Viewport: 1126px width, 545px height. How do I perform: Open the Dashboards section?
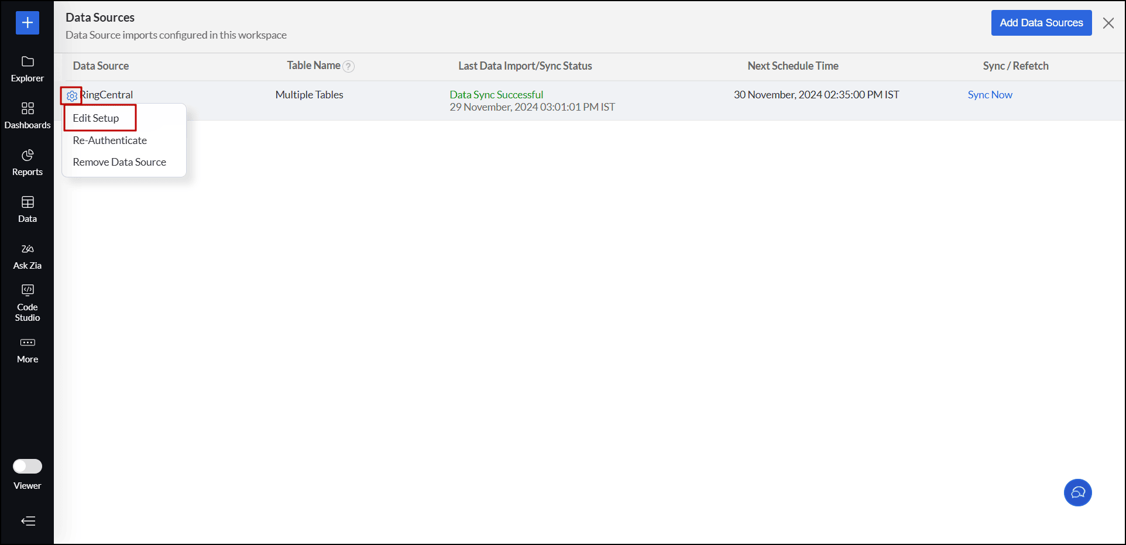pyautogui.click(x=27, y=114)
